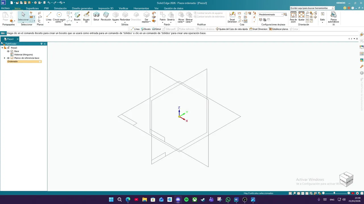364x204 pixels.
Task: Open the Patrón pattern tool
Action: pyautogui.click(x=163, y=16)
